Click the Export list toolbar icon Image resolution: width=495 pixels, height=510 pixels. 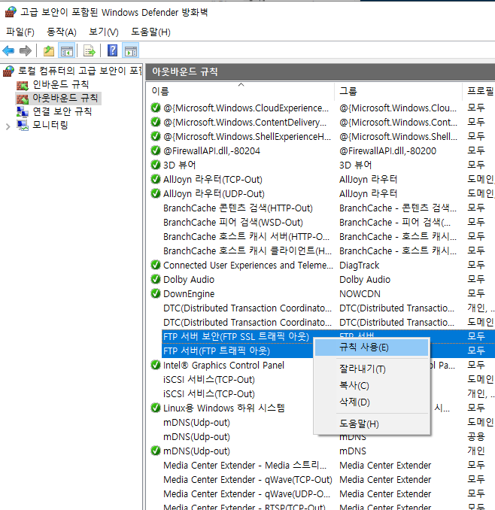coord(89,50)
